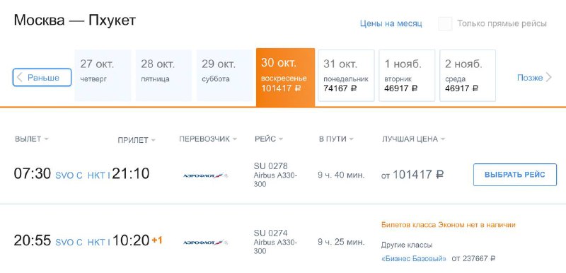Open the «Бизнес Базовый» fare link

(414, 259)
